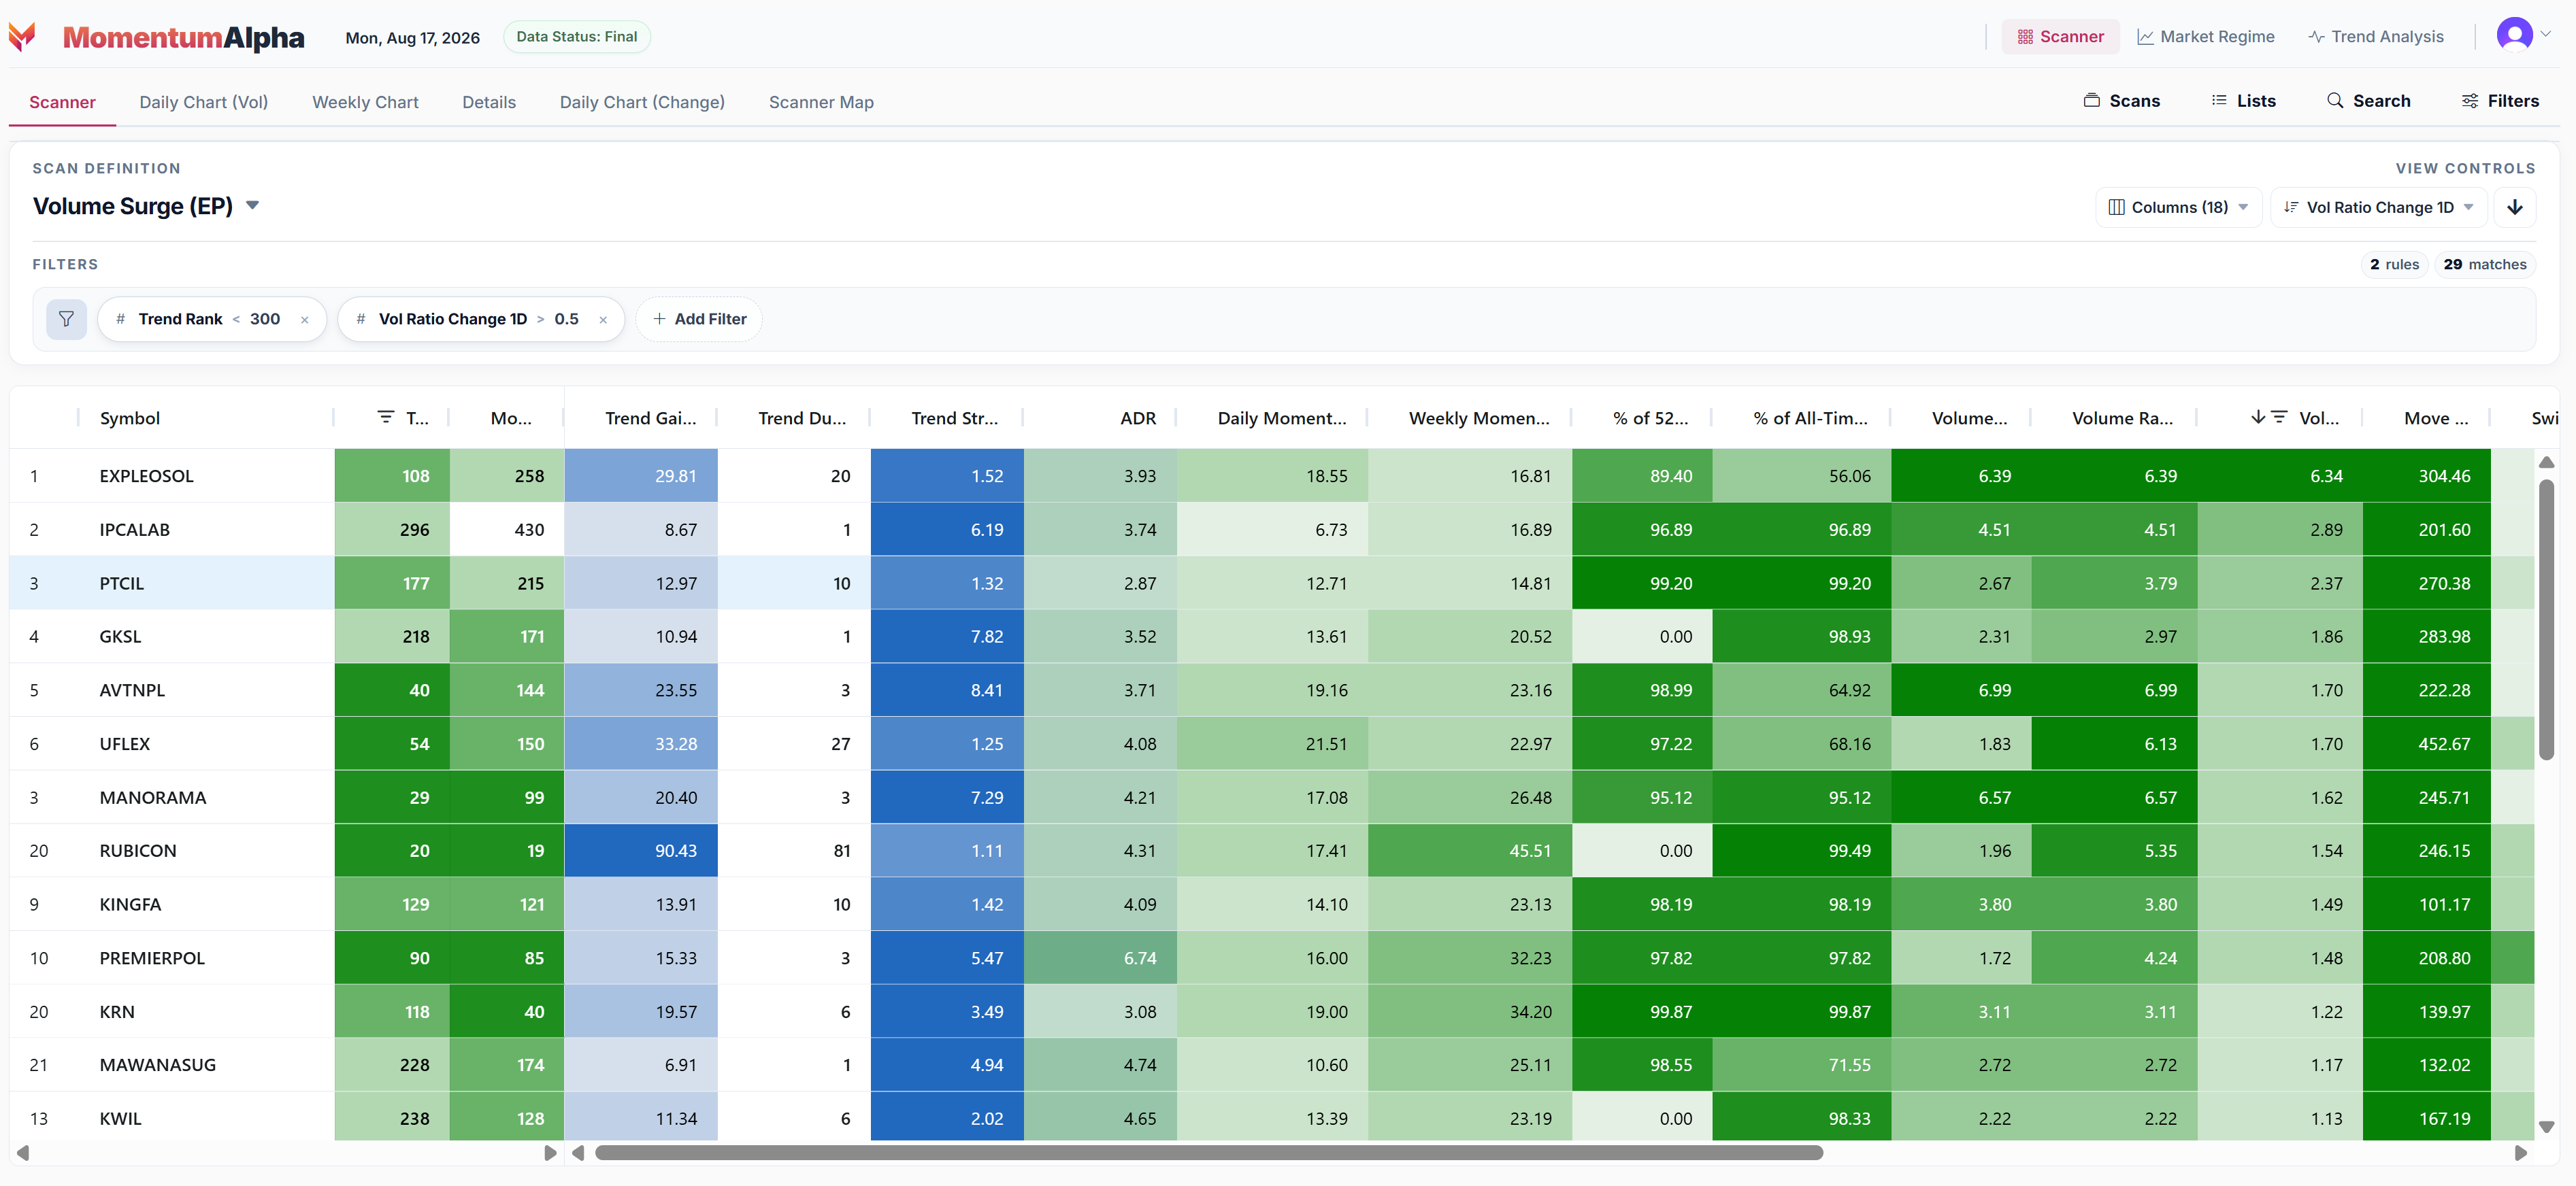Select the MANORAMA row symbol

pyautogui.click(x=153, y=797)
